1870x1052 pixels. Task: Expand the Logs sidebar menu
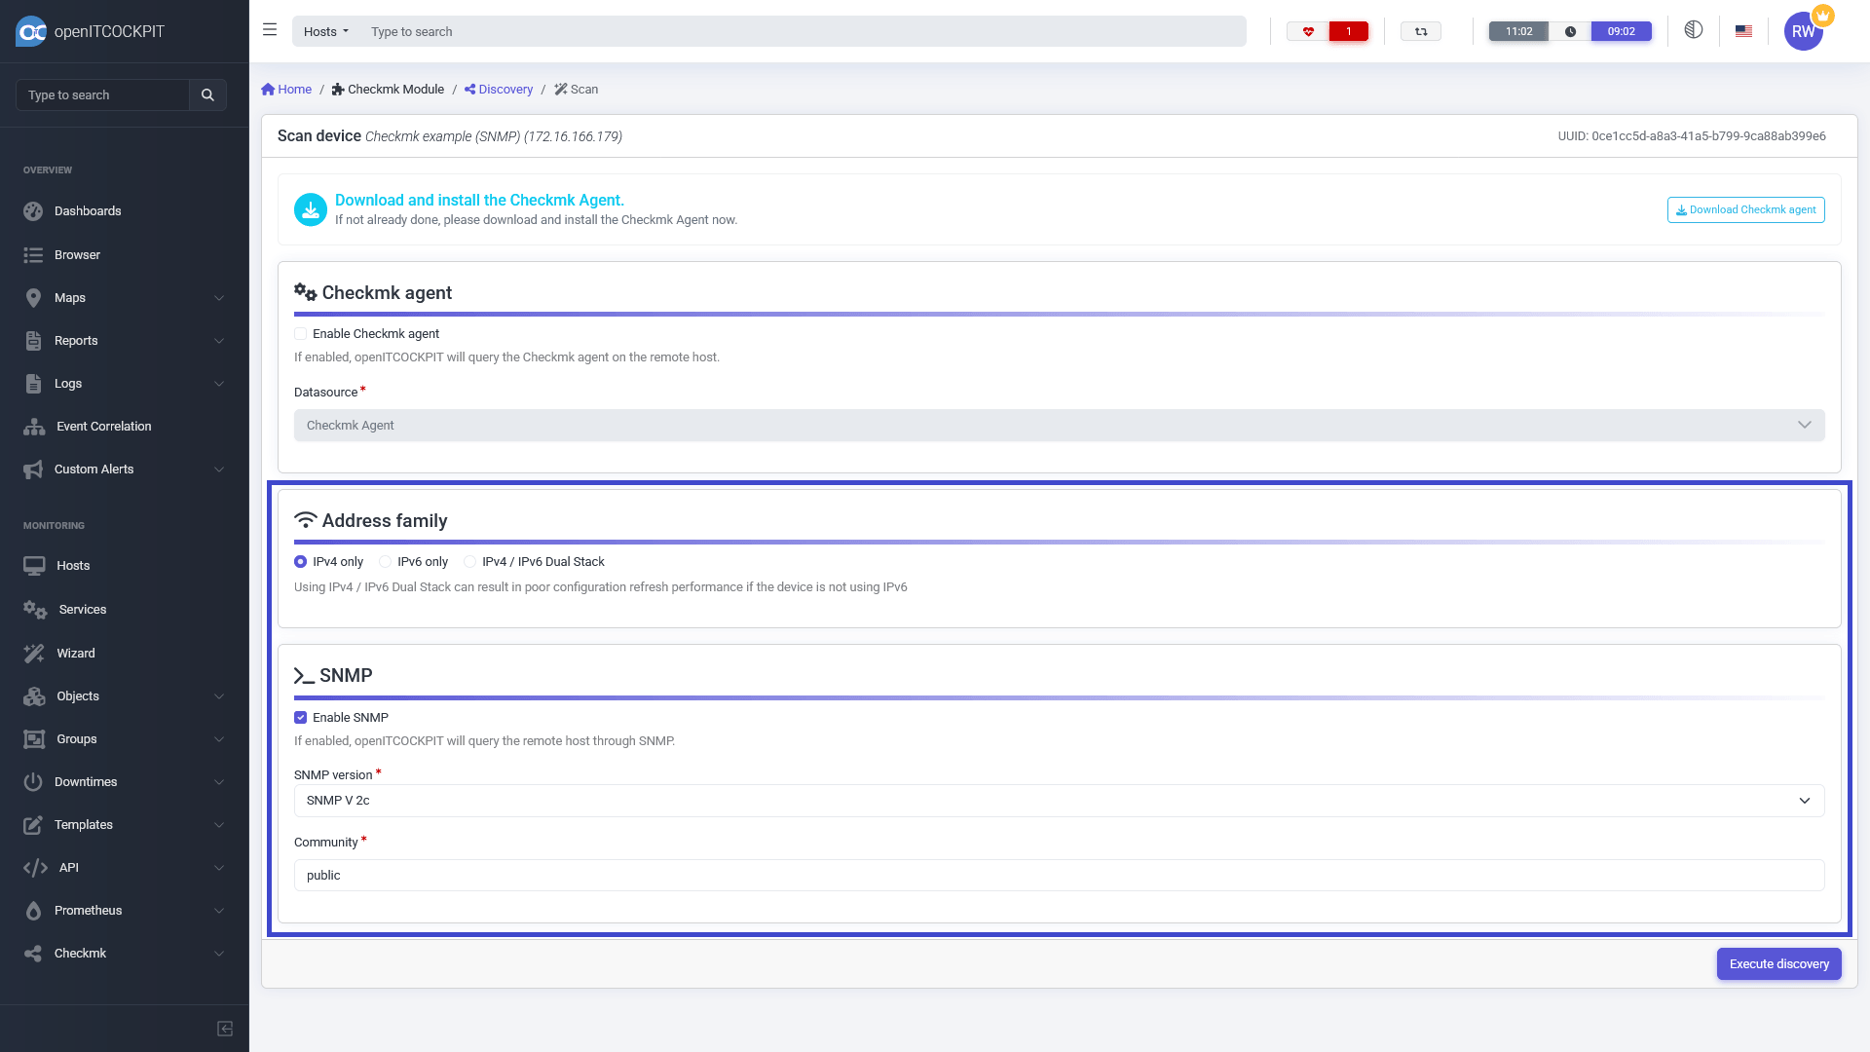[219, 384]
